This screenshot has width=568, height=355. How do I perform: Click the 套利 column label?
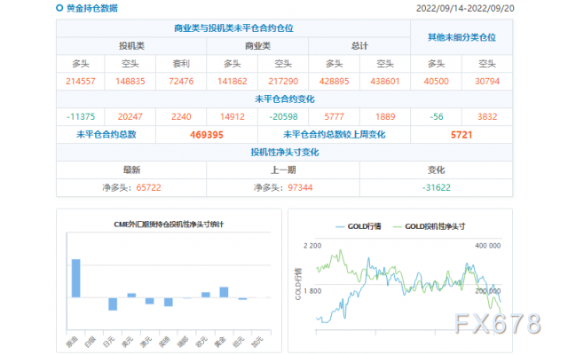(x=181, y=64)
